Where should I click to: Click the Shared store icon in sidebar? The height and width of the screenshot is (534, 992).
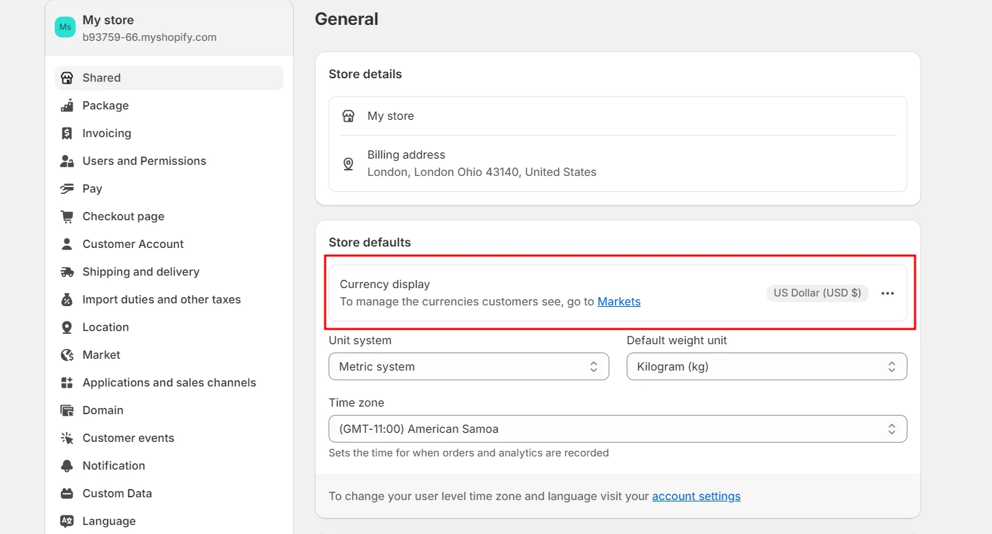coord(67,78)
